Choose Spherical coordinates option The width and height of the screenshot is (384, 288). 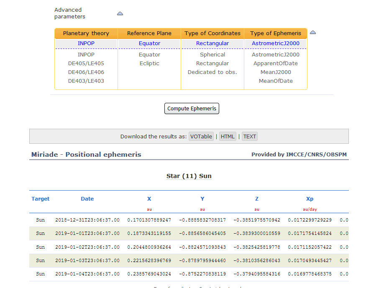tap(212, 55)
